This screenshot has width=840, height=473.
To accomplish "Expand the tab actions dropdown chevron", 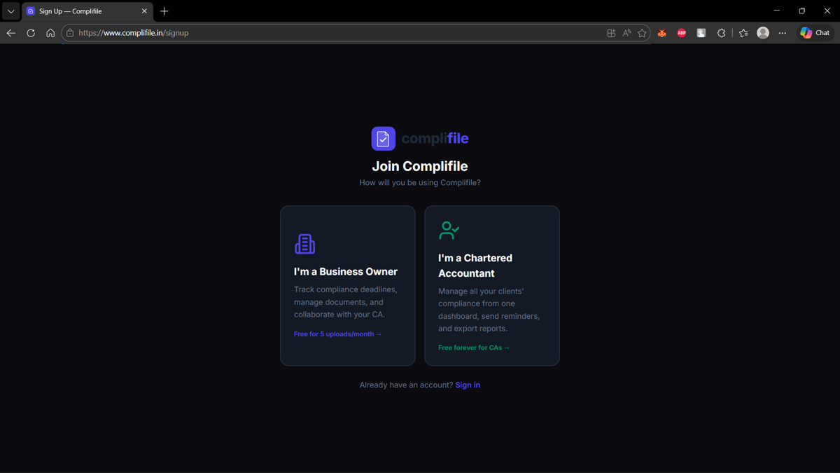I will (10, 11).
